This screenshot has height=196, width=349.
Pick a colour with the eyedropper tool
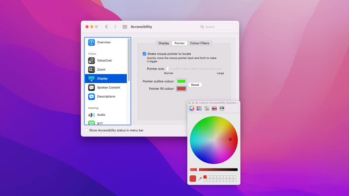pyautogui.click(x=200, y=179)
